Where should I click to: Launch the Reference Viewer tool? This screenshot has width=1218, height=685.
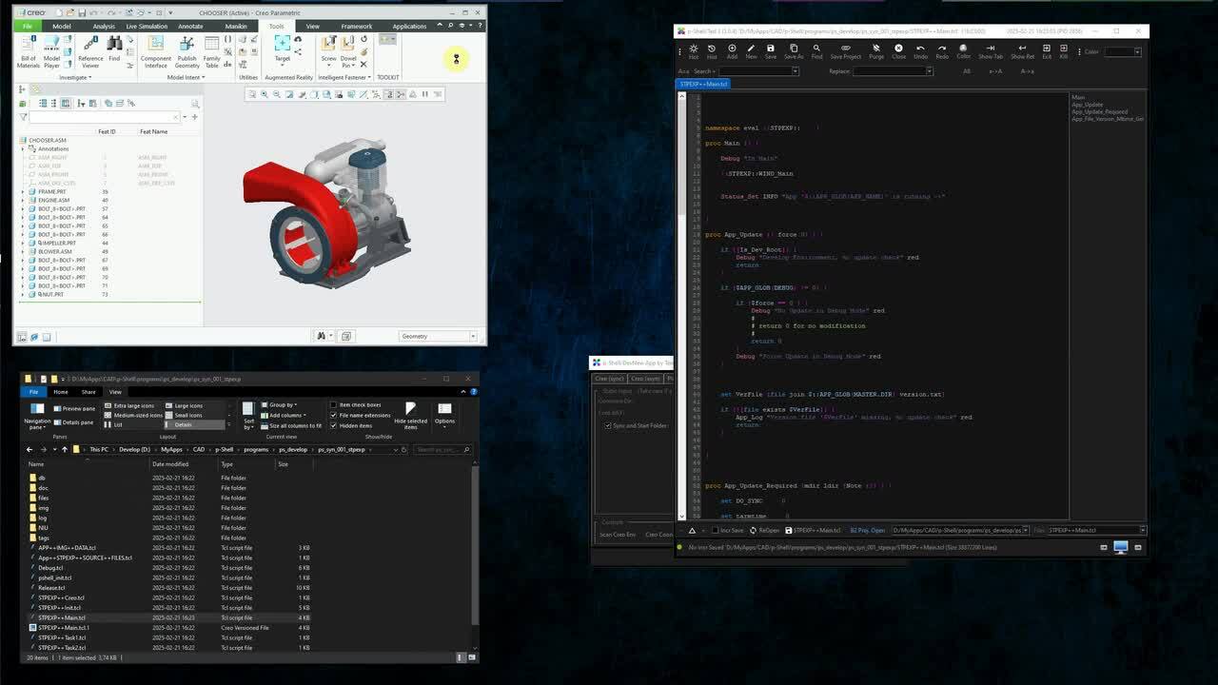90,51
